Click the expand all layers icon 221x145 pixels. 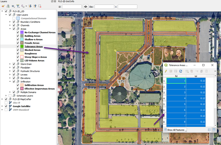(30, 6)
